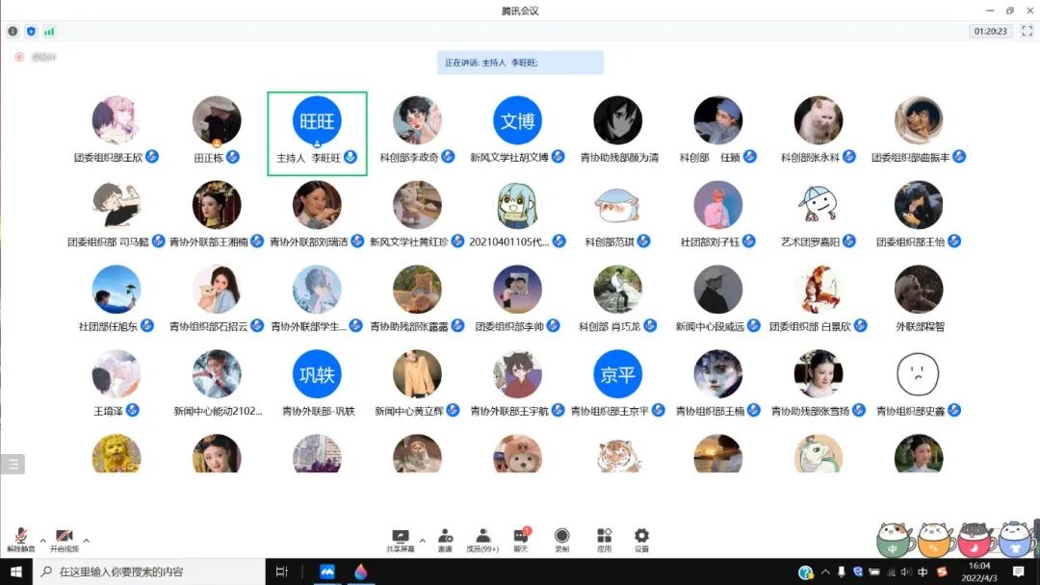Expand video options arrow next to camera
This screenshot has width=1040, height=585.
[87, 541]
